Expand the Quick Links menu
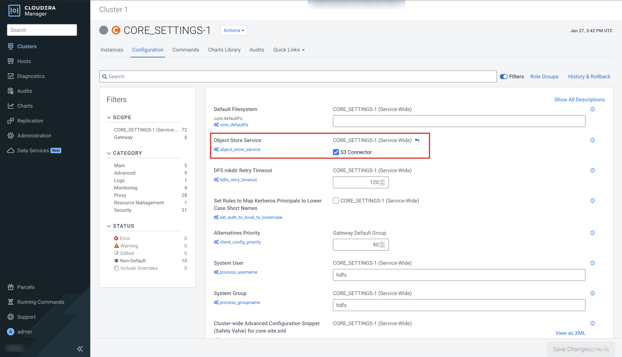The image size is (622, 357). tap(289, 50)
